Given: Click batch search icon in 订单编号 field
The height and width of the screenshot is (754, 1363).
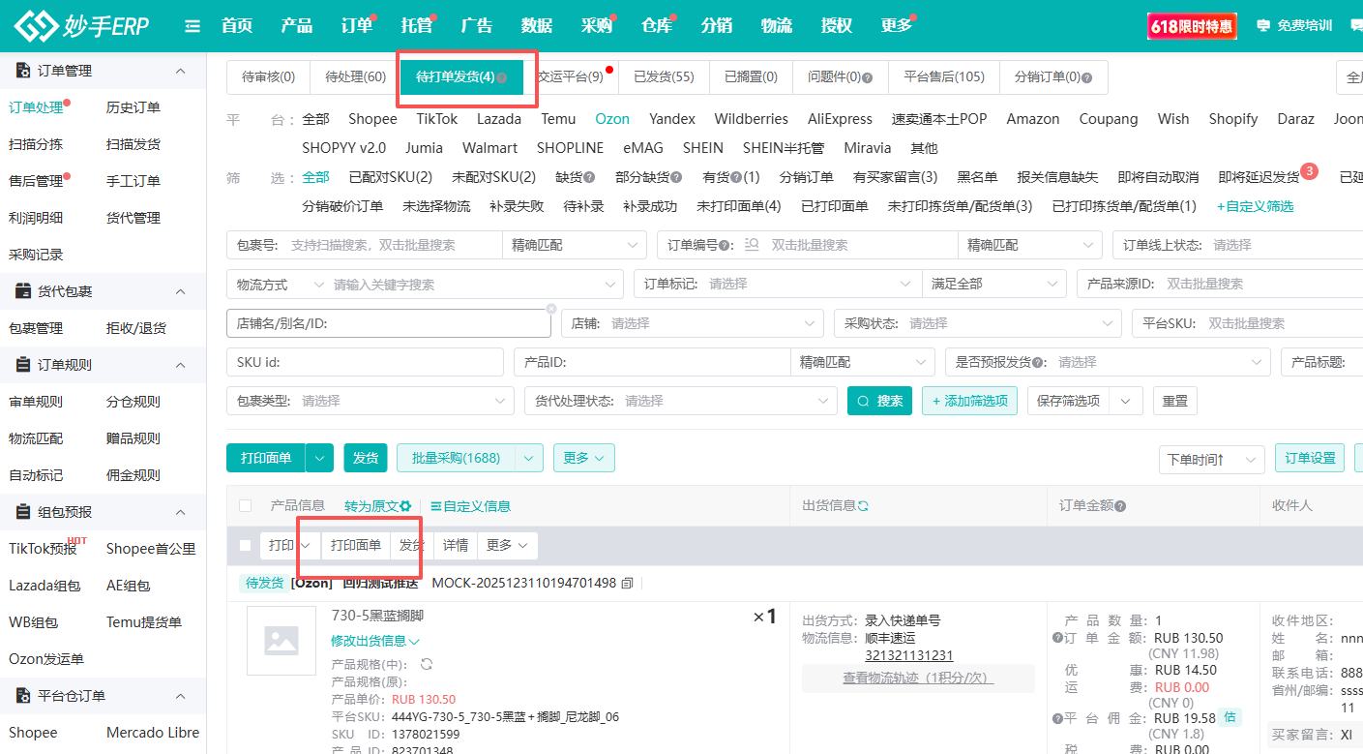Looking at the screenshot, I should [752, 245].
